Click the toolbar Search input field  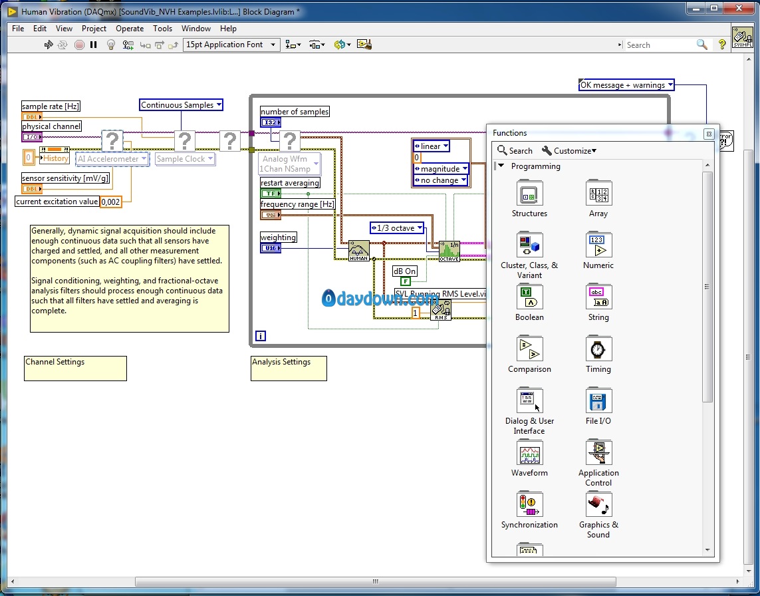tap(659, 45)
